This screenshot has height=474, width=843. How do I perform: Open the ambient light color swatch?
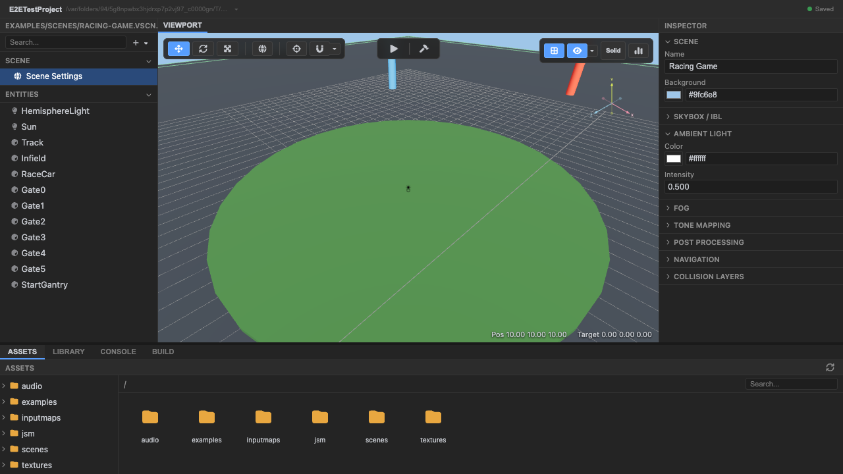point(674,159)
